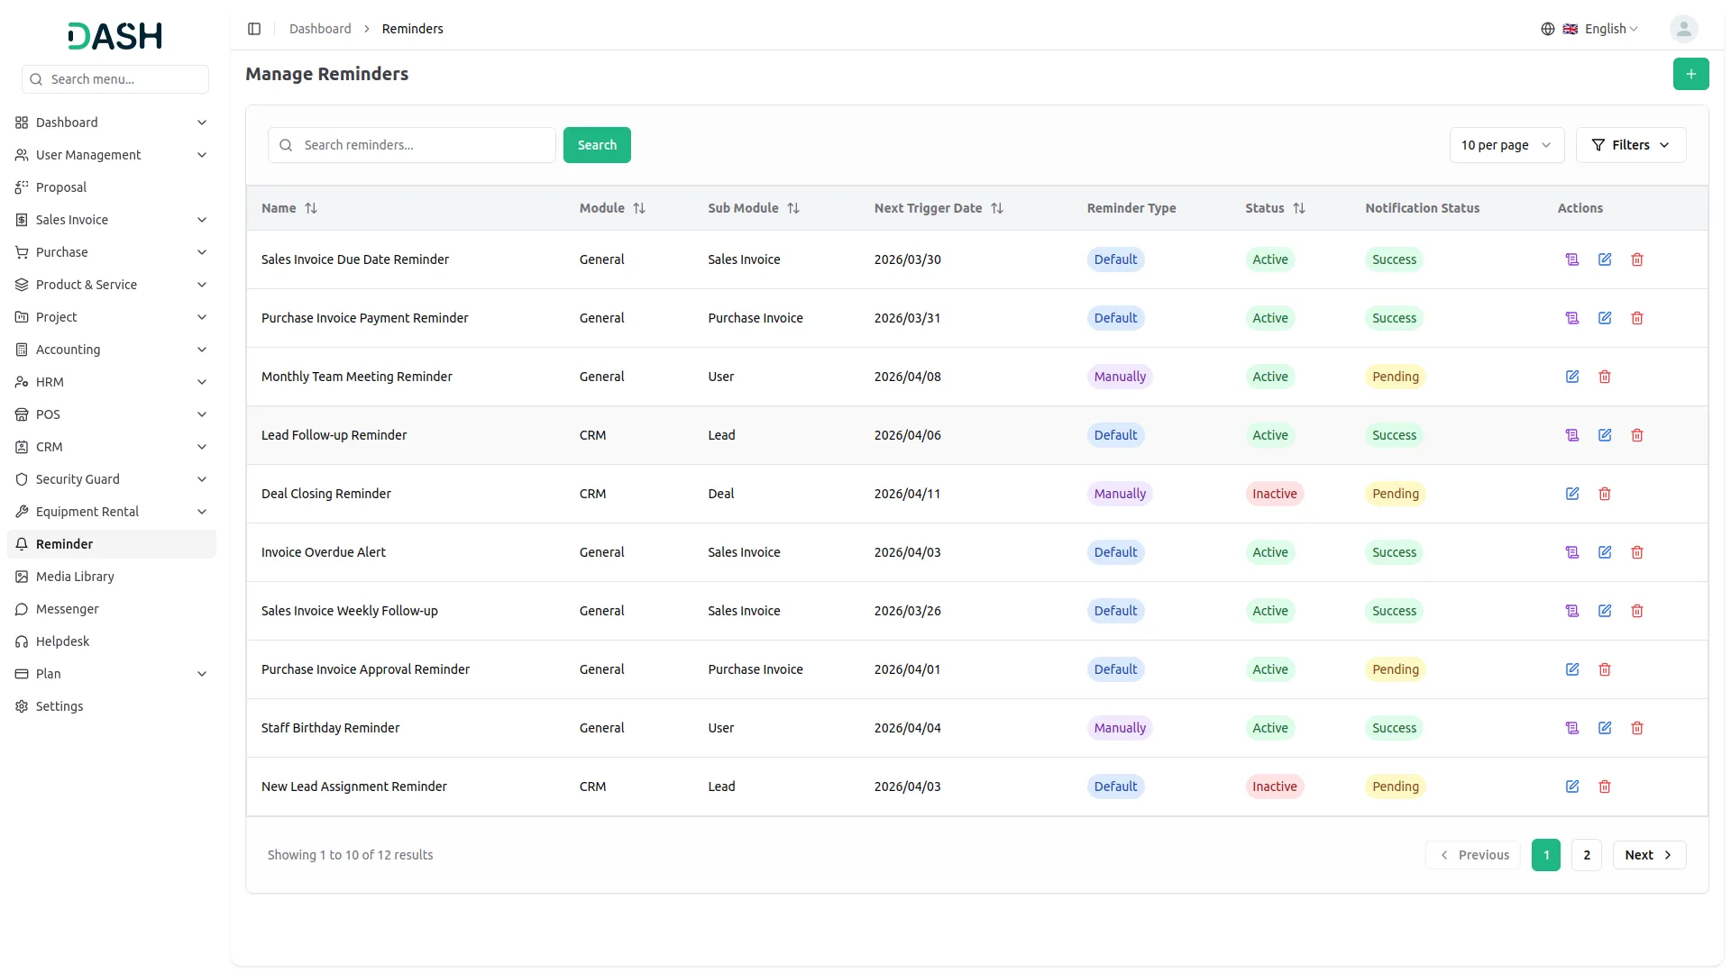Click Pending status of Monthly Team Meeting Reminder
1731x973 pixels.
coord(1395,377)
